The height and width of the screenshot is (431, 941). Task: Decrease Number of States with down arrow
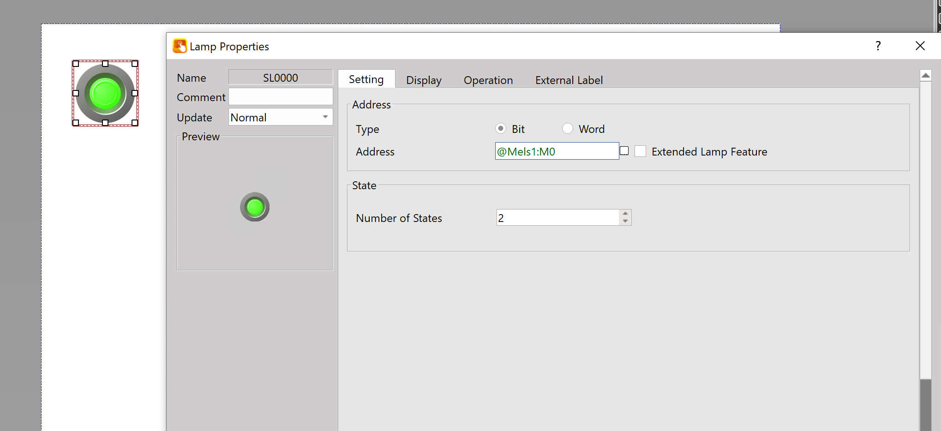(x=625, y=221)
